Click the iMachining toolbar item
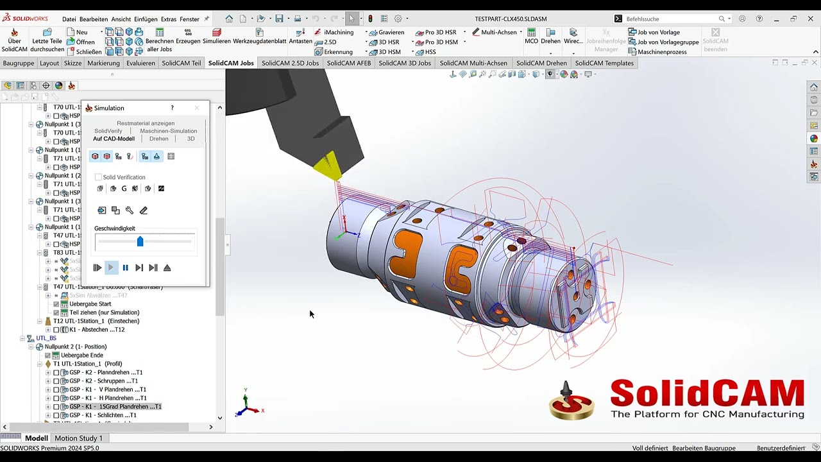The width and height of the screenshot is (821, 462). [334, 32]
